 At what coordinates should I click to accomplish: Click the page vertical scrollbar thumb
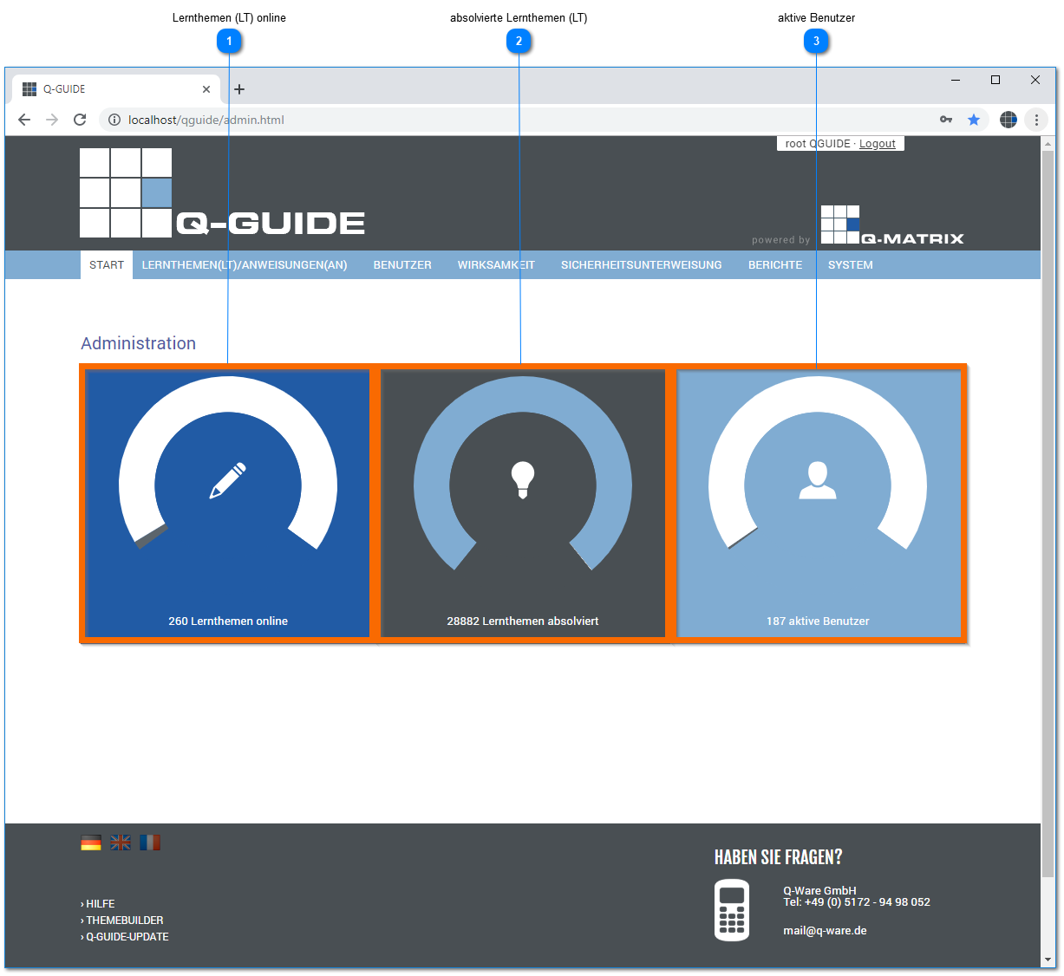pos(1048,513)
